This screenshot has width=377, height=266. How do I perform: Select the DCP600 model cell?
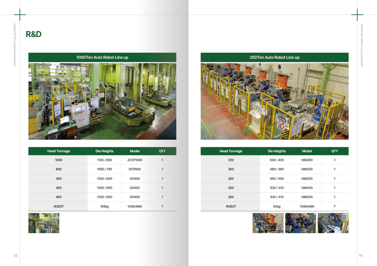134,169
